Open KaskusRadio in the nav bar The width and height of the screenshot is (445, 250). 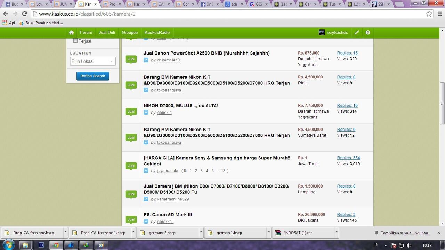157,32
